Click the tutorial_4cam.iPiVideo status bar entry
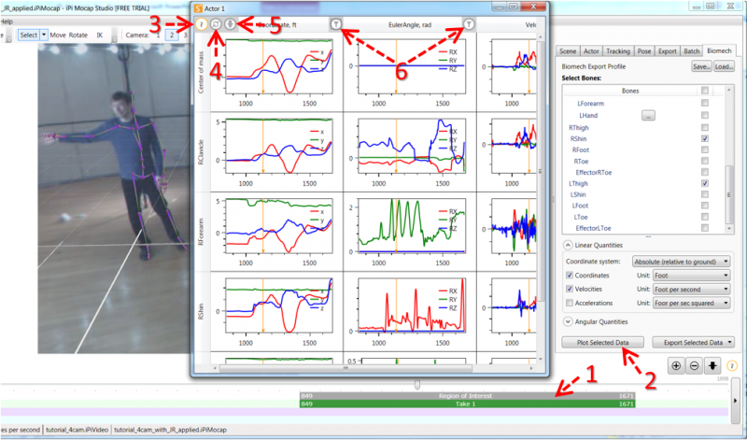The height and width of the screenshot is (440, 747). click(78, 430)
